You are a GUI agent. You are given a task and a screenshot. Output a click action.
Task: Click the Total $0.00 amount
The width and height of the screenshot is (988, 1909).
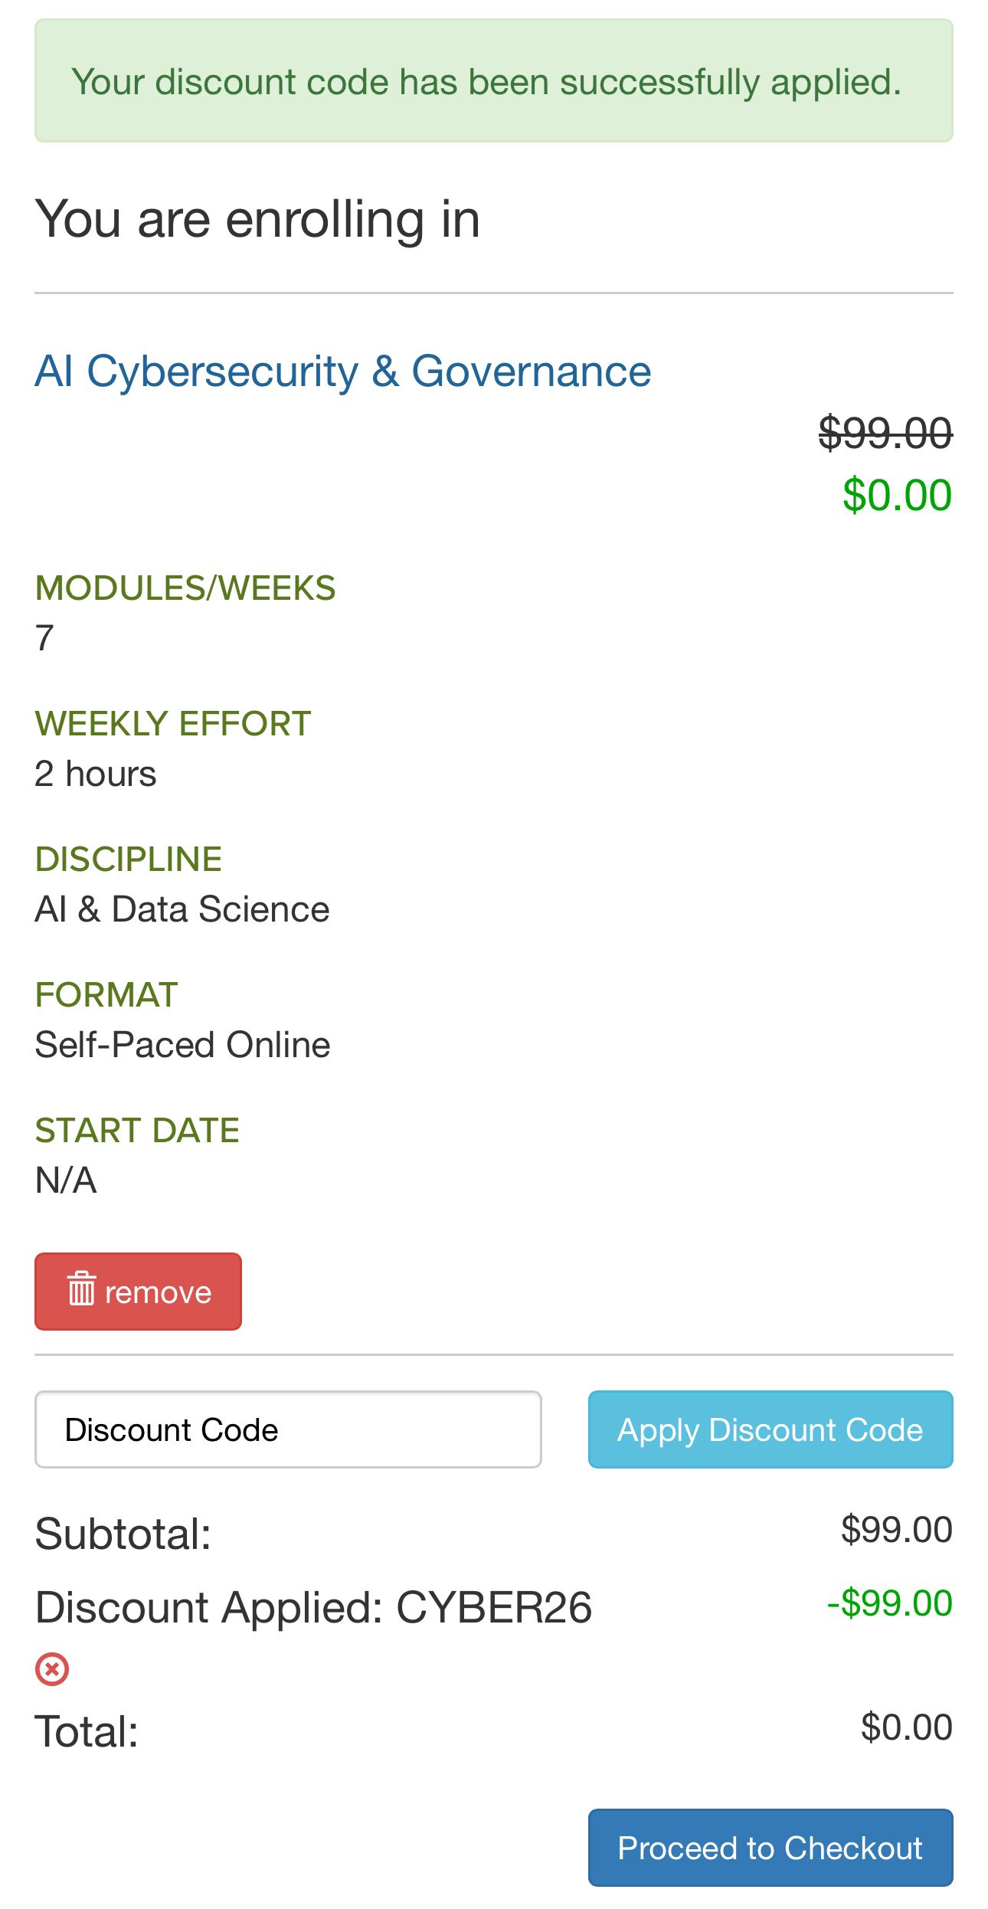(x=907, y=1727)
